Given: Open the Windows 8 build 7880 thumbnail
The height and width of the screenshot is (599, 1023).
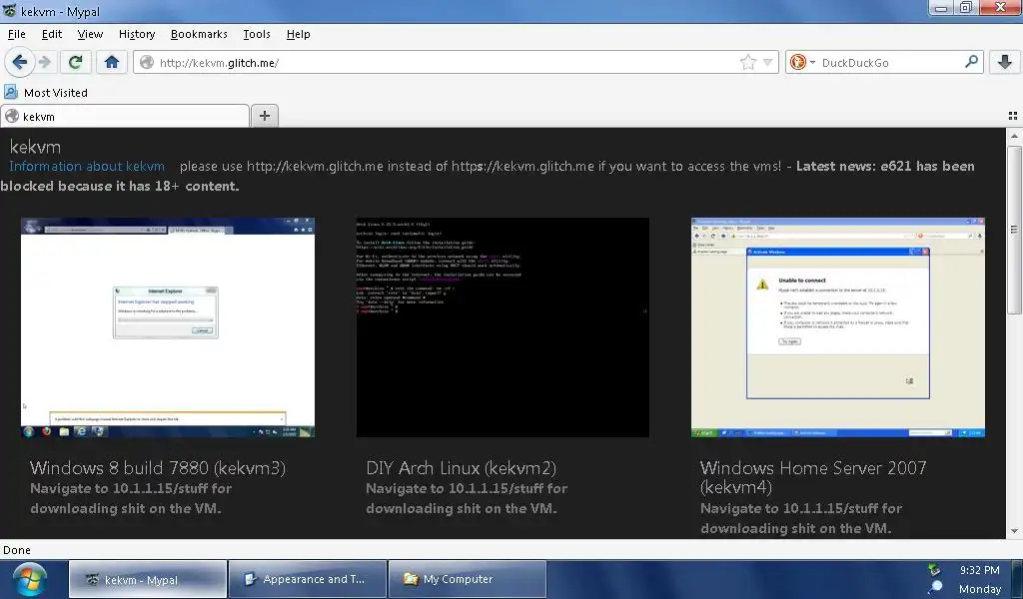Looking at the screenshot, I should click(x=168, y=327).
